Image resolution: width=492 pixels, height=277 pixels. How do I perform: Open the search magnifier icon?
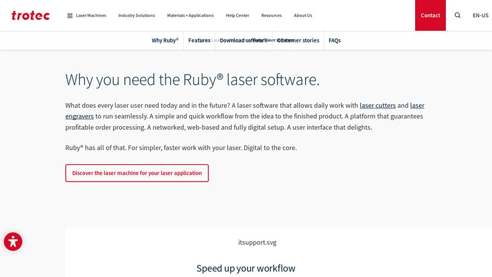click(x=458, y=15)
